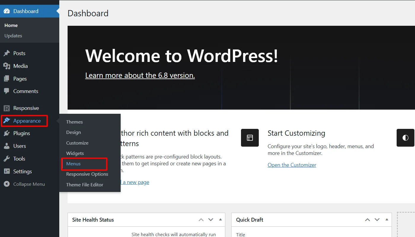Select Menus in the Appearance flyout
This screenshot has width=415, height=237.
click(x=74, y=164)
